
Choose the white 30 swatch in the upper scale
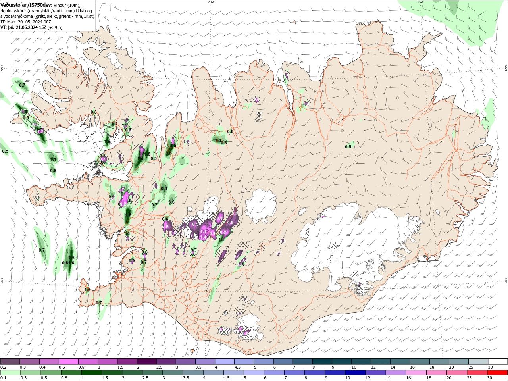tap(498, 362)
